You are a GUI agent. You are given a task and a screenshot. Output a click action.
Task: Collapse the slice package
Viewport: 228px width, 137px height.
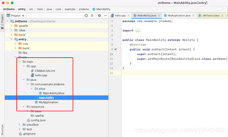(32, 89)
